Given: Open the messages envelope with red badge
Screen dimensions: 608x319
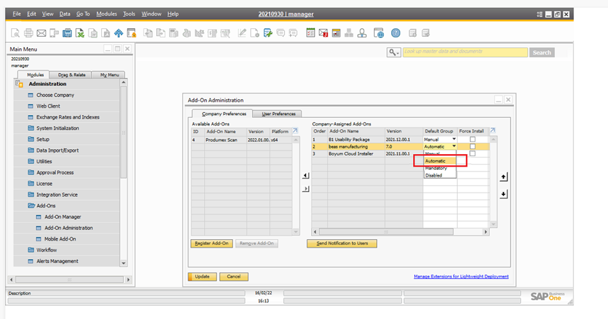Looking at the screenshot, I should click(323, 33).
